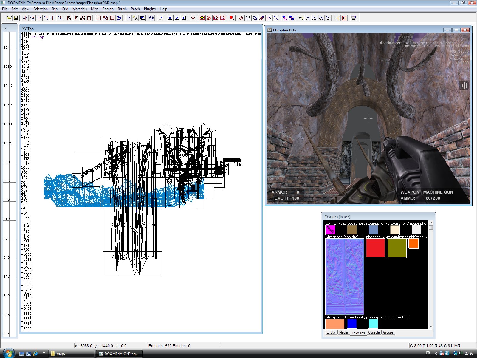Click the red patch mesh grid icon
477x358 pixels.
(x=241, y=18)
